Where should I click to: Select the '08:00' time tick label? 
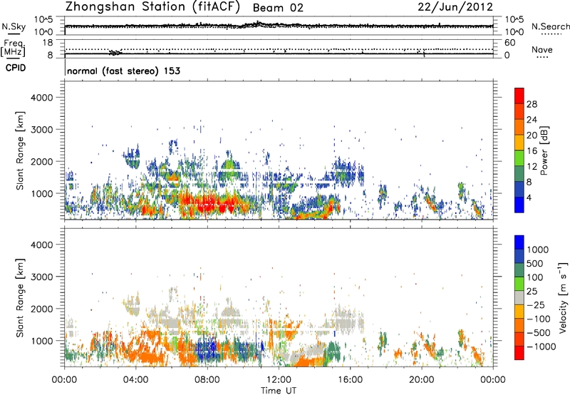(x=207, y=380)
